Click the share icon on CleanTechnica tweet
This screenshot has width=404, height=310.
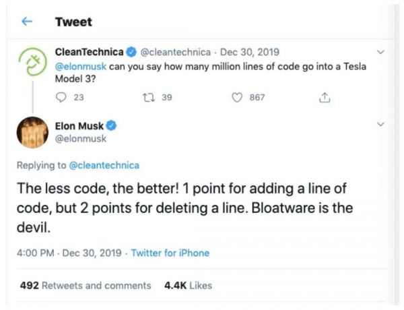point(325,98)
